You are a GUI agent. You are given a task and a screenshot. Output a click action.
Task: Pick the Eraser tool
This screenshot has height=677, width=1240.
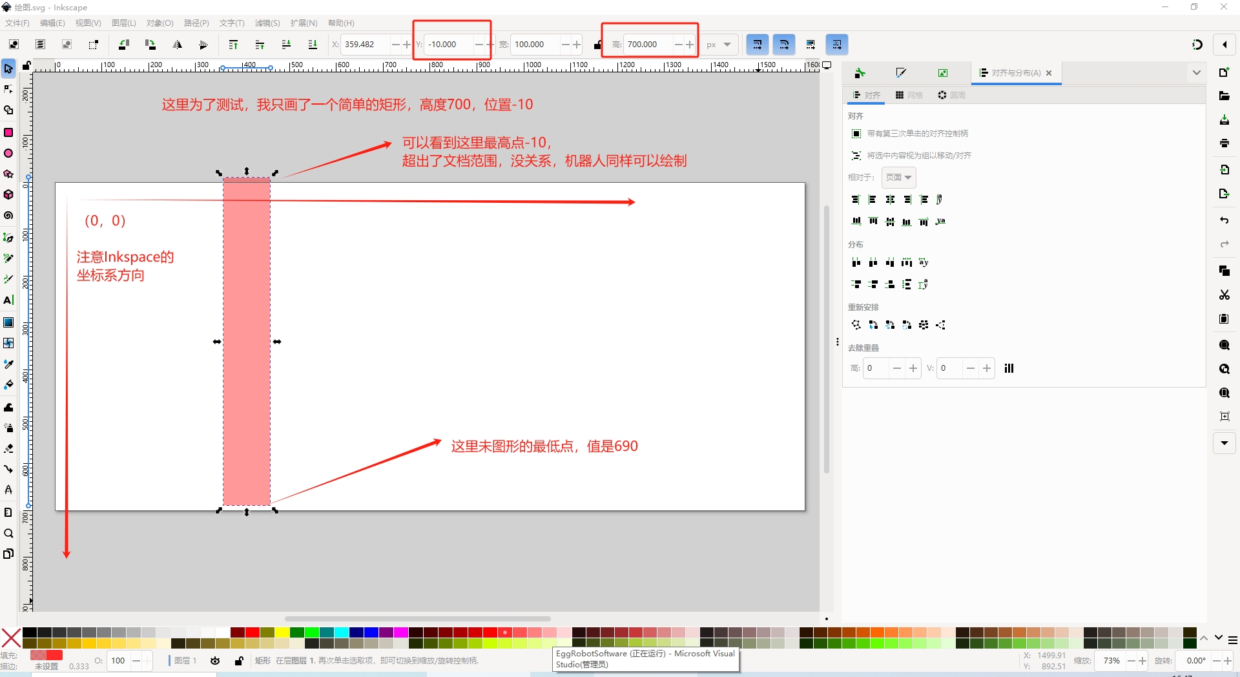pos(8,448)
